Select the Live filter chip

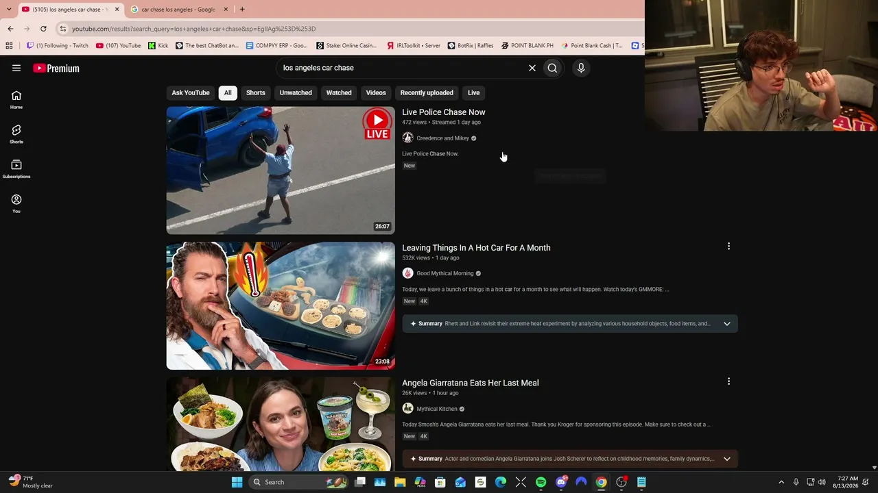474,92
